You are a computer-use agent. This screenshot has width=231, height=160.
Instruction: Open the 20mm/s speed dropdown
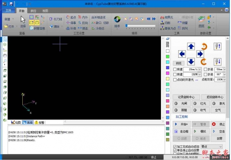pos(199,69)
